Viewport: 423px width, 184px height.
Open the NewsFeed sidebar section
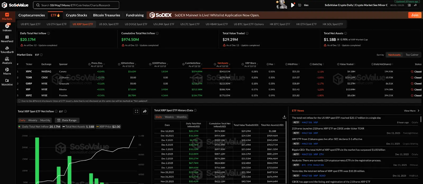tap(7, 39)
